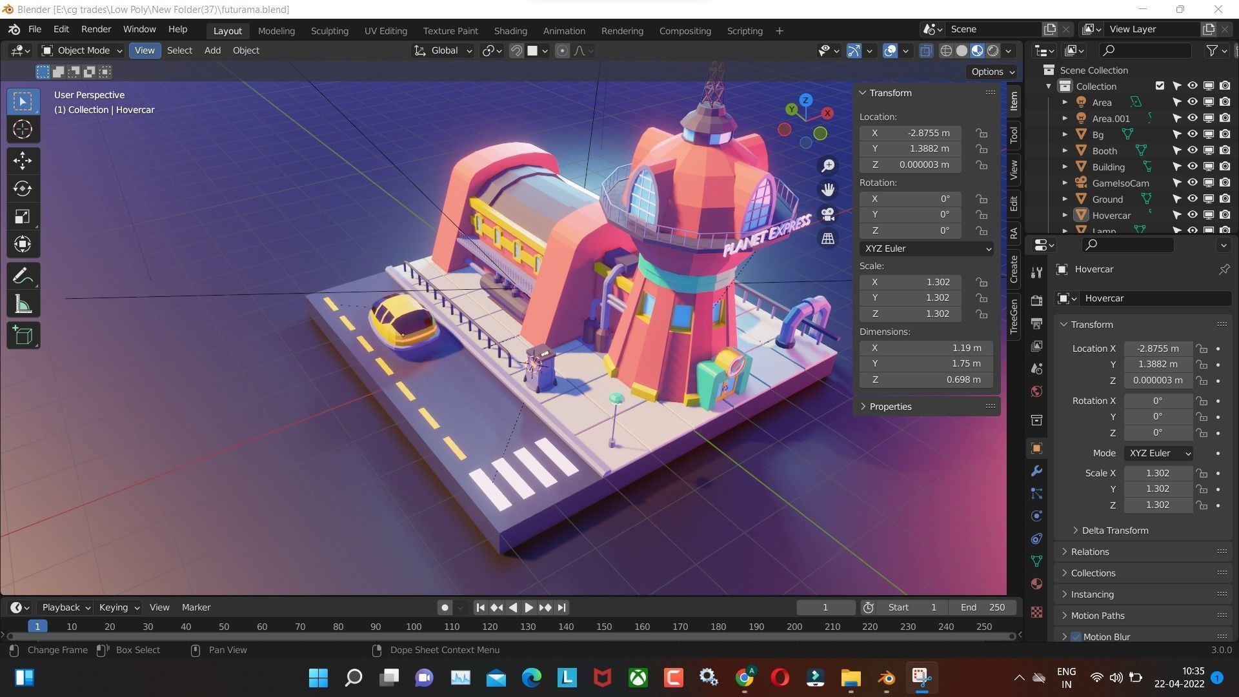Expand the Instancing panel

pyautogui.click(x=1092, y=594)
